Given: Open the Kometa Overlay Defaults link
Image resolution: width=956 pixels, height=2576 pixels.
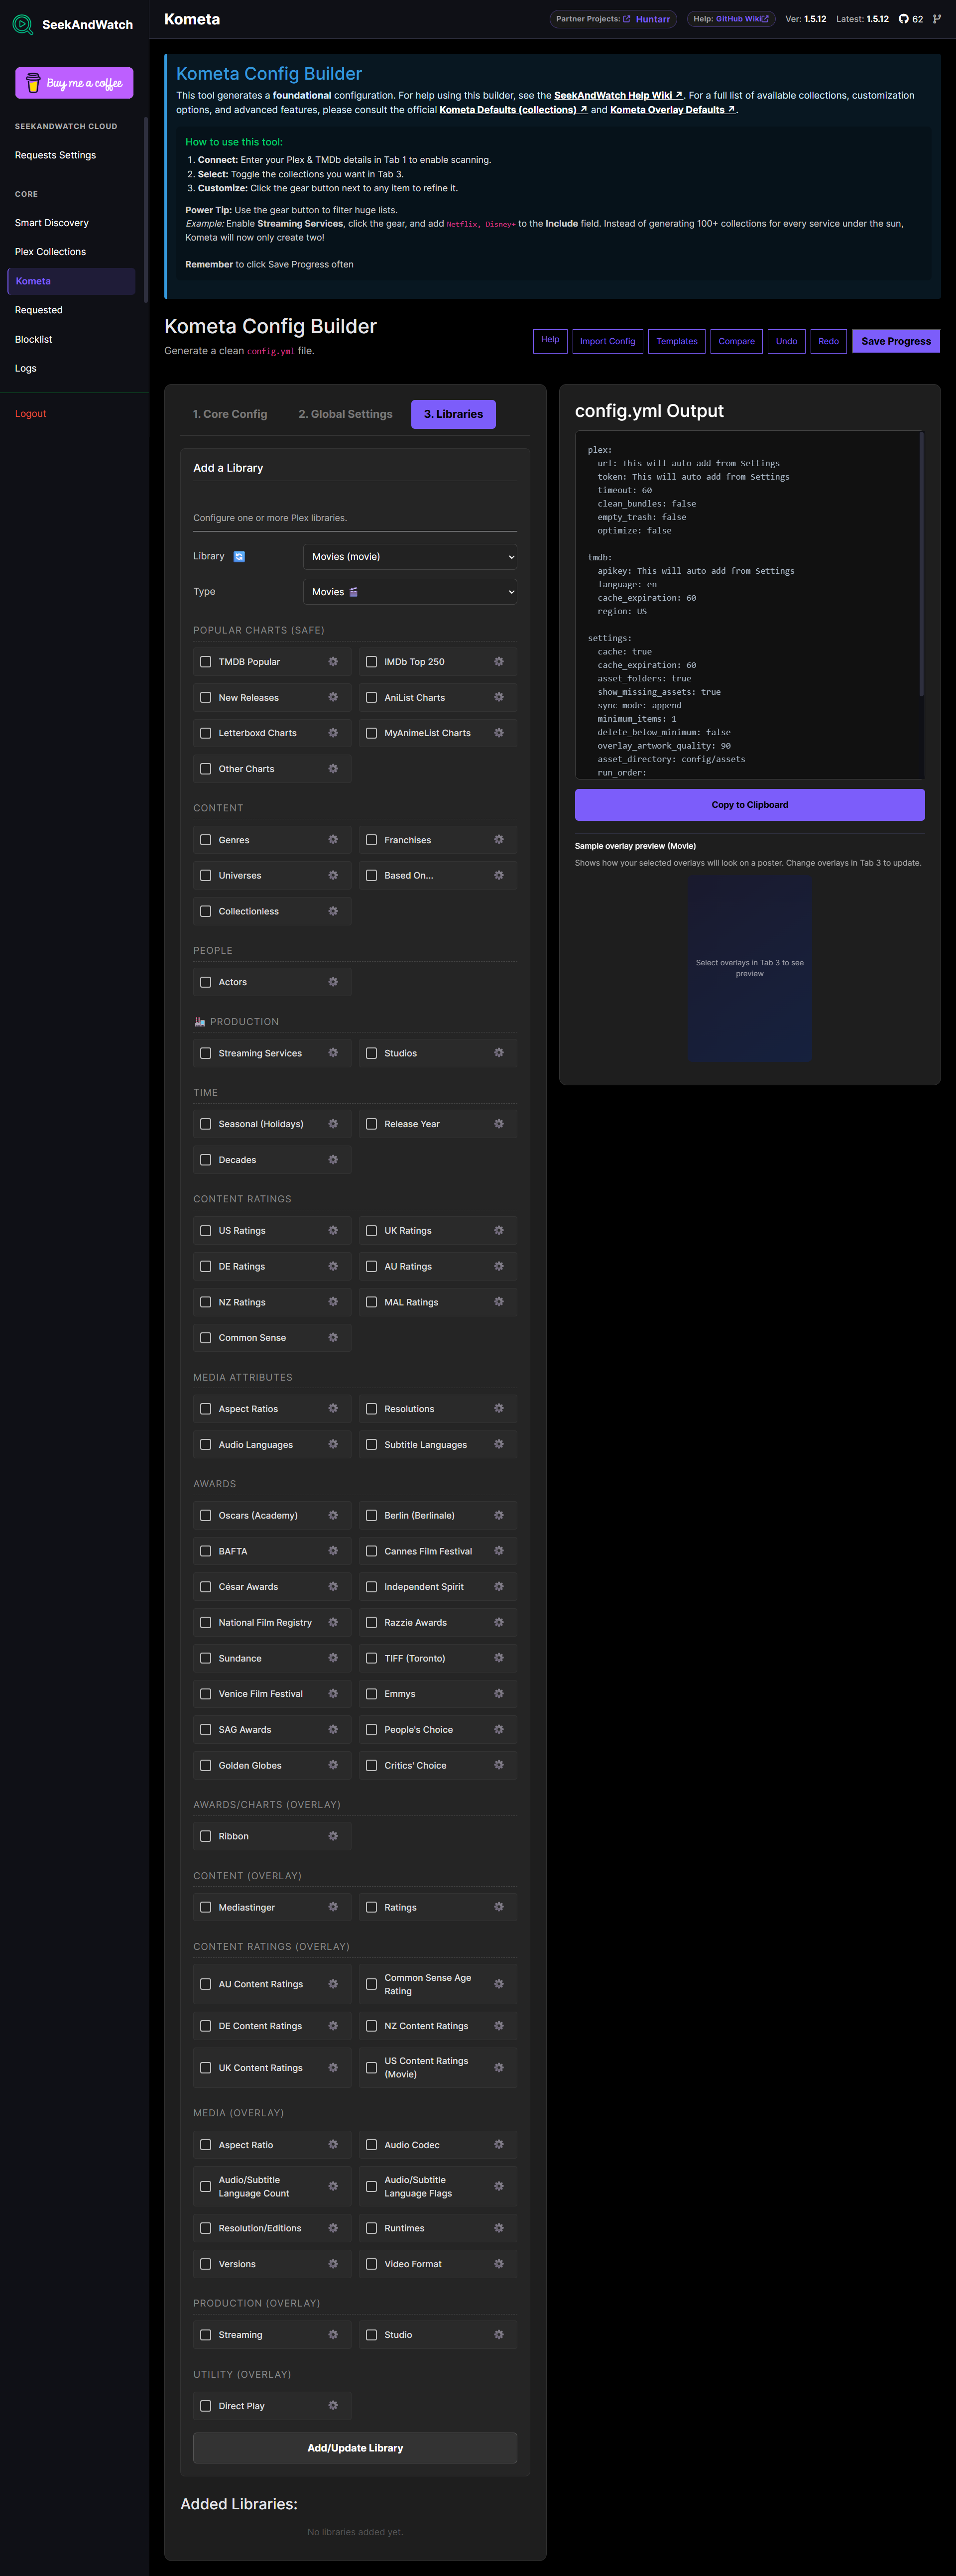Looking at the screenshot, I should 673,110.
